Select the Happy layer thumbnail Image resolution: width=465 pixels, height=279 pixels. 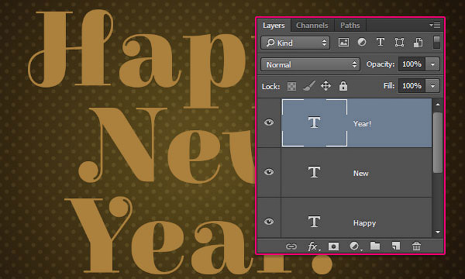click(315, 222)
